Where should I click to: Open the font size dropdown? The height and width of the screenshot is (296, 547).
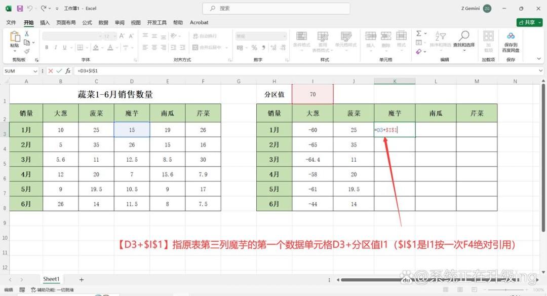point(114,36)
